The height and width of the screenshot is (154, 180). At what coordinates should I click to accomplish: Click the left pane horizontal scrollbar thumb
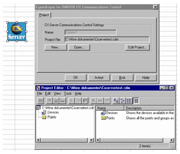64,140
